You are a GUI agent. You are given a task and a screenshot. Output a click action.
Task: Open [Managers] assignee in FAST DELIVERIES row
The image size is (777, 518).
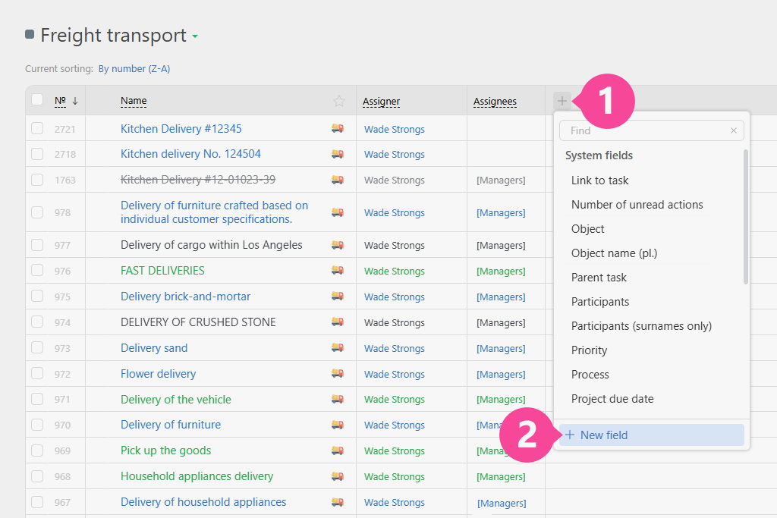501,271
